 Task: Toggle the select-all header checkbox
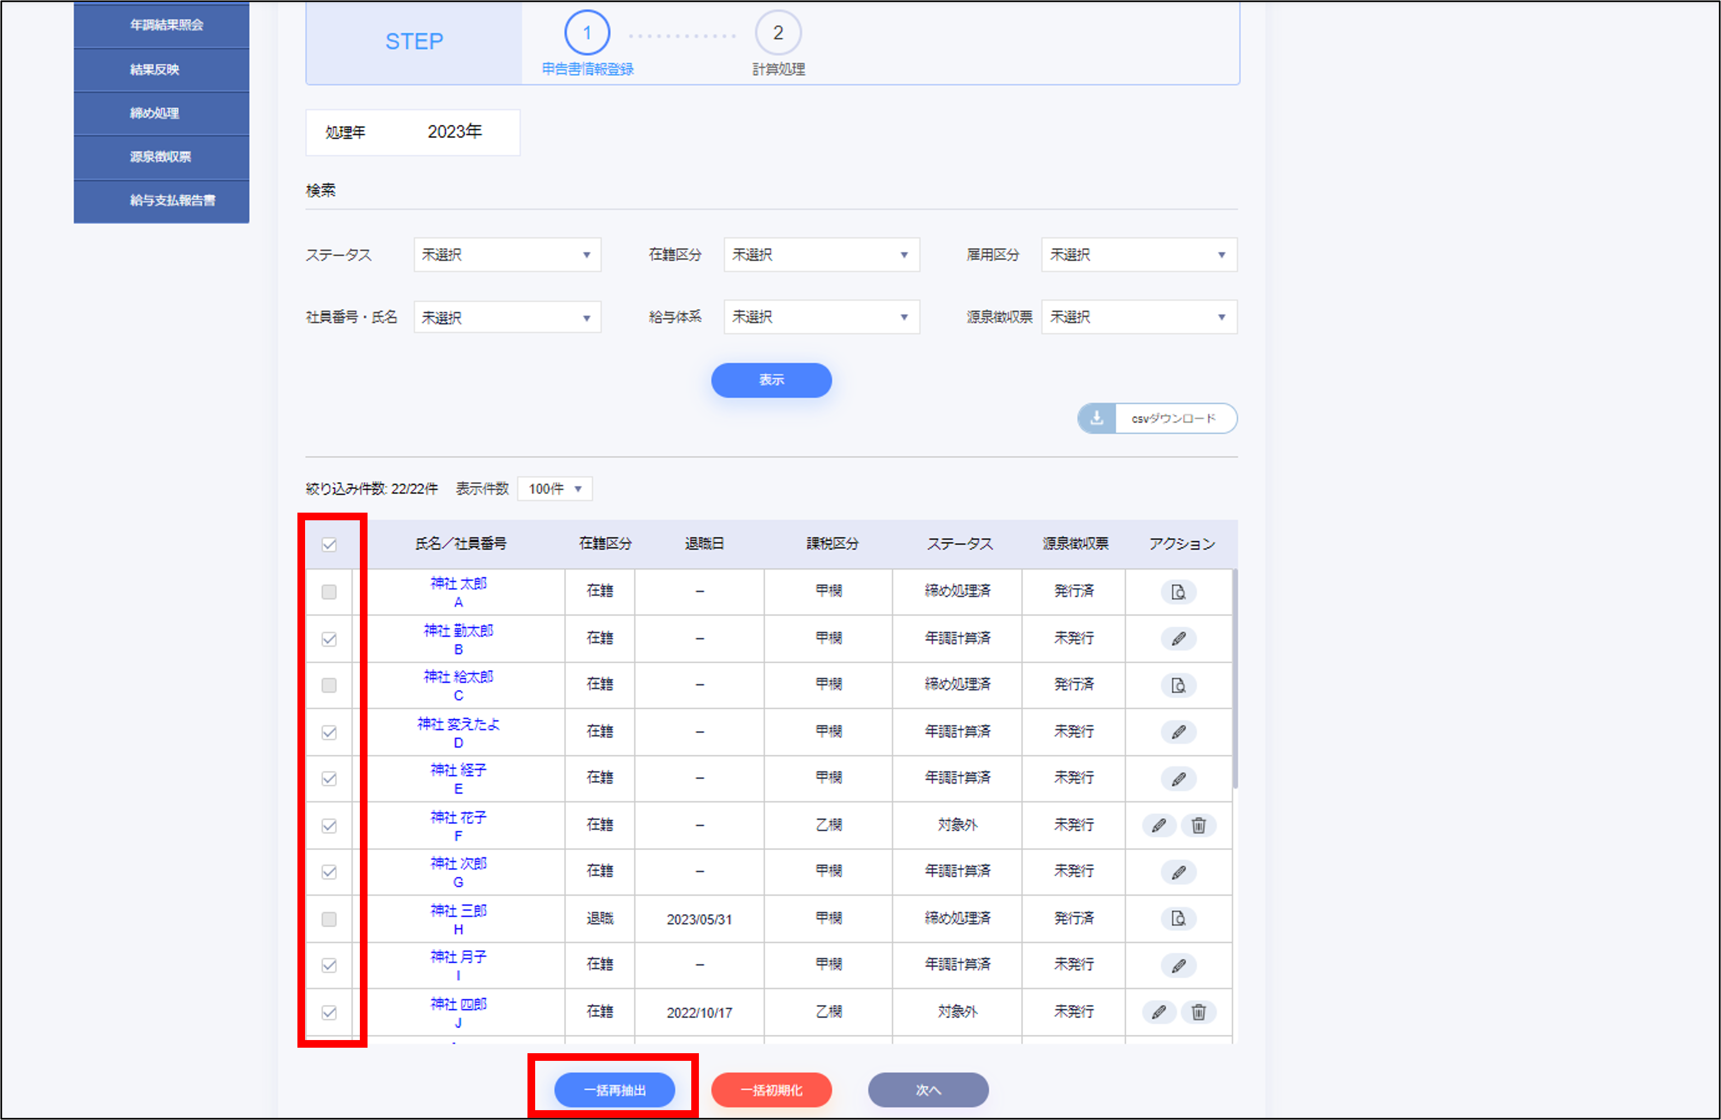329,544
